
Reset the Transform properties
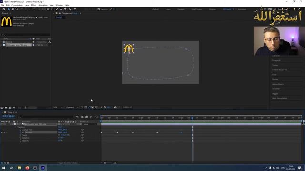(x=60, y=127)
